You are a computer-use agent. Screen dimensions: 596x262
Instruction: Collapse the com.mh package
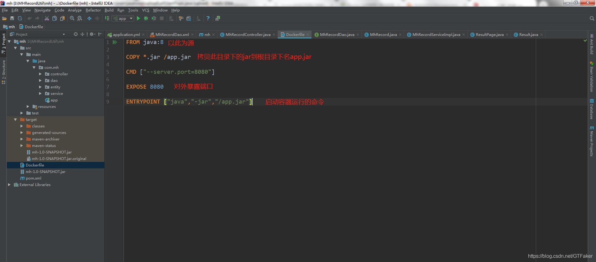pyautogui.click(x=34, y=67)
